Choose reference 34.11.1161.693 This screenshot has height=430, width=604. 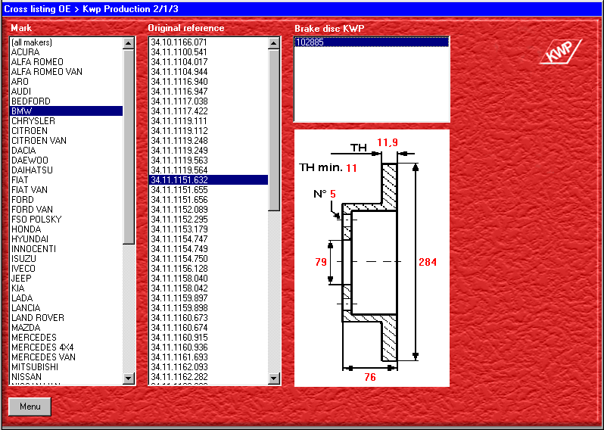tap(208, 357)
